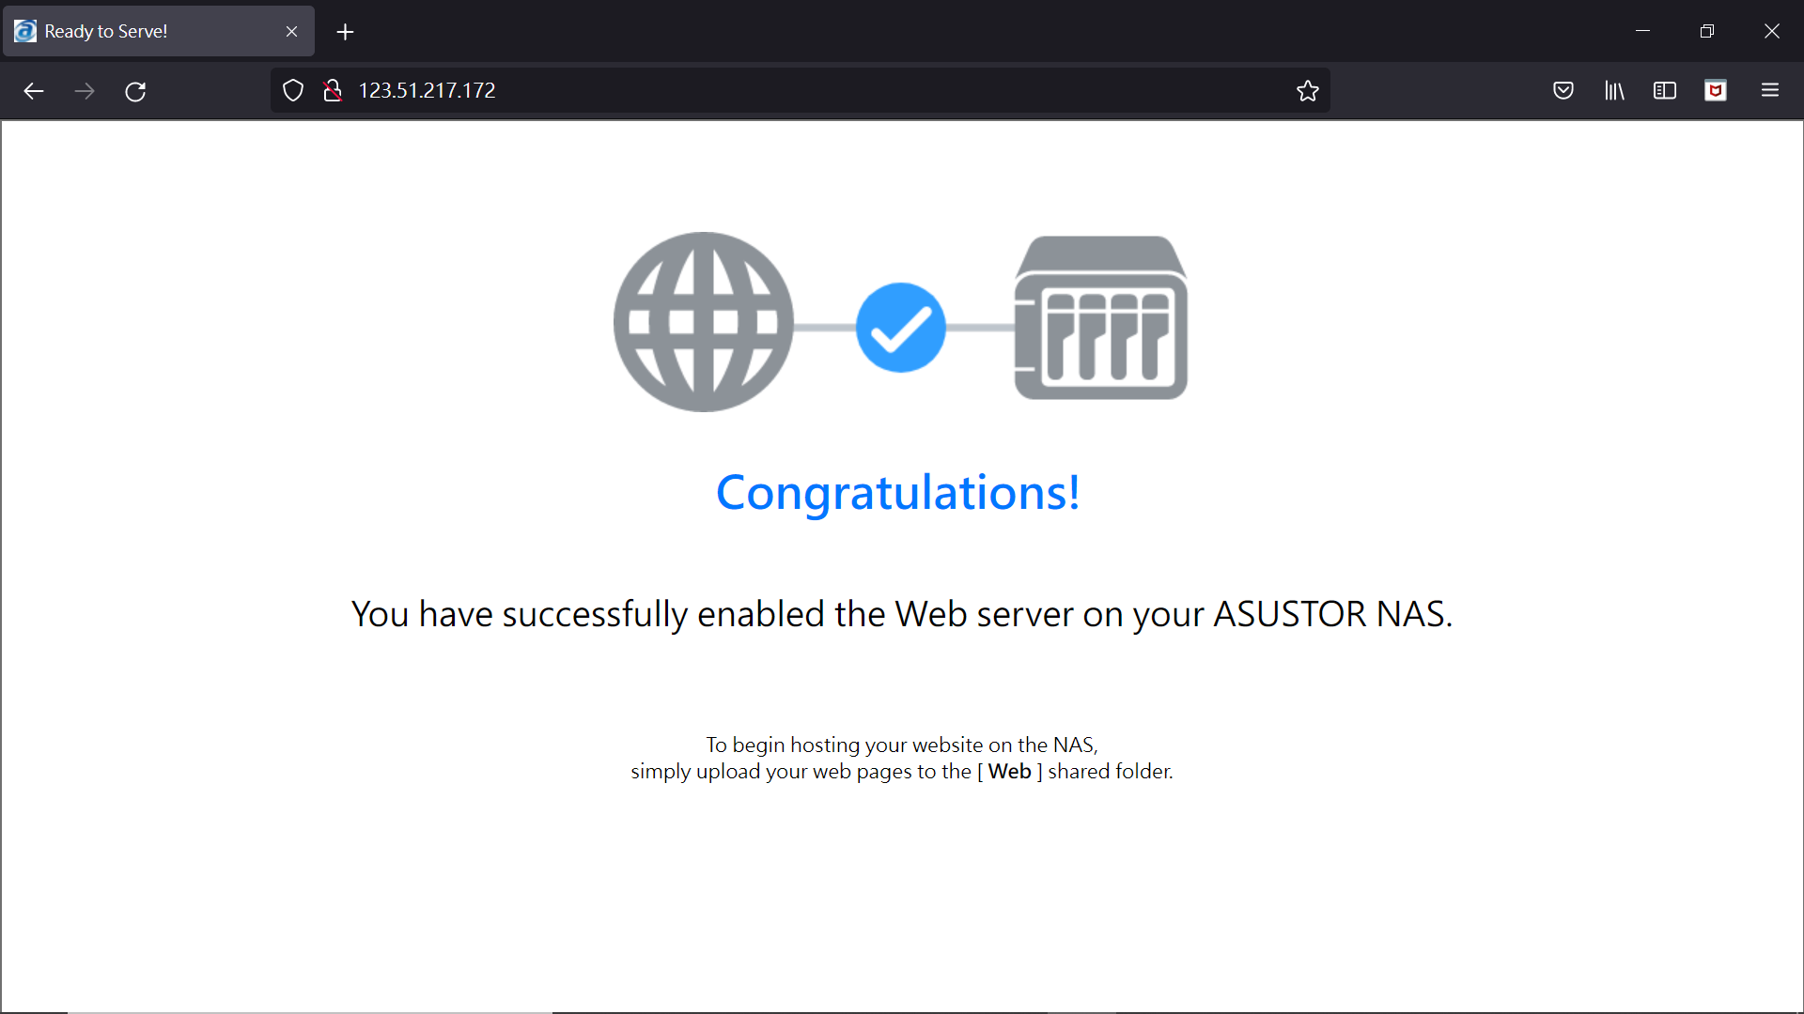Reload the current page
Screen dimensions: 1804x1014
pos(135,91)
